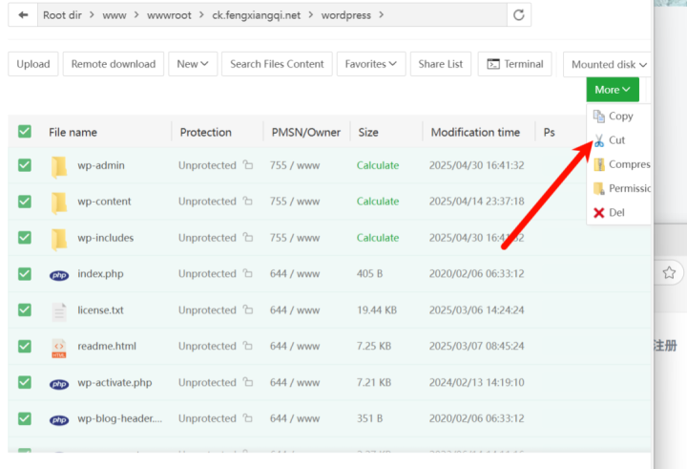Click the Modification time column header
This screenshot has width=687, height=469.
coord(475,132)
